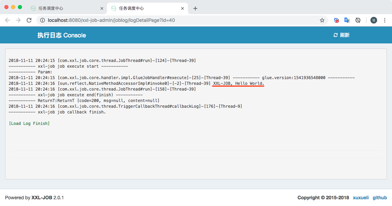Click the Copyright © 2015-2018 text
392x206 pixels.
coord(323,198)
